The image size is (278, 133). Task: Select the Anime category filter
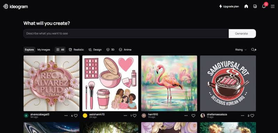pos(125,50)
